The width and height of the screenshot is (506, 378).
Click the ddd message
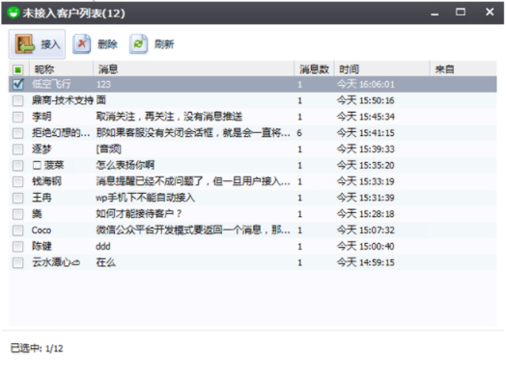point(103,246)
